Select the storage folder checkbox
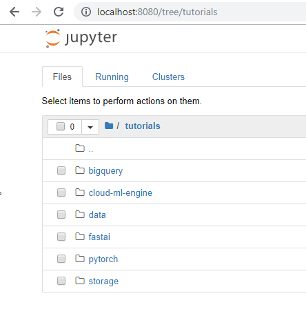This screenshot has width=306, height=327. click(x=61, y=281)
